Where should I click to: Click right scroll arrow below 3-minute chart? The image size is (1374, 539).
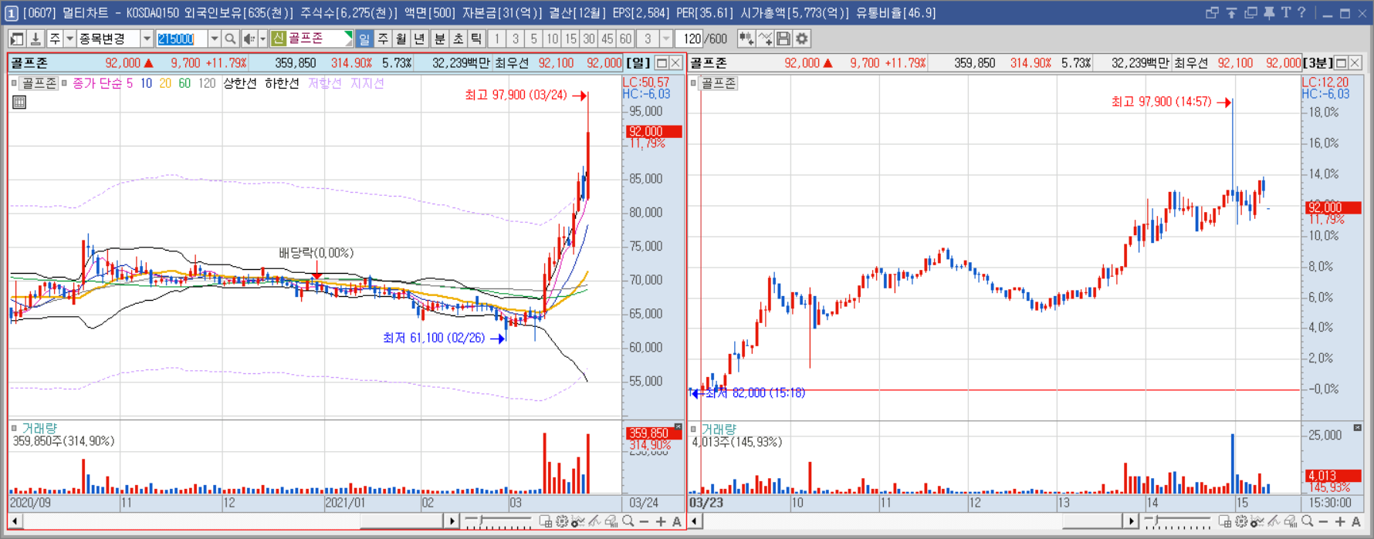[1131, 522]
